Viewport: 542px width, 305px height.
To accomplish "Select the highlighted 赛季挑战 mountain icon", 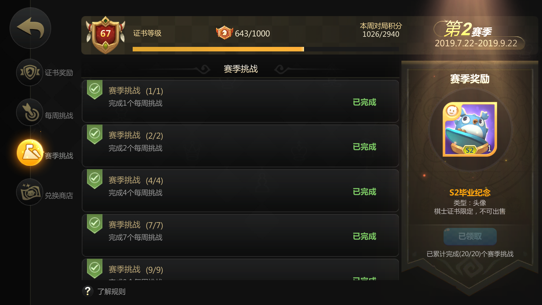I will (30, 152).
